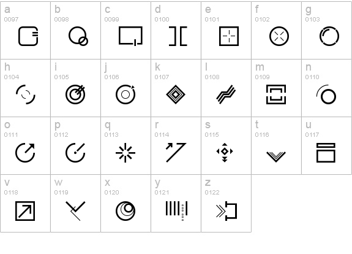This screenshot has height=254, width=352.
Task: Click the triple zigzag lines glyph l
Action: (226, 94)
